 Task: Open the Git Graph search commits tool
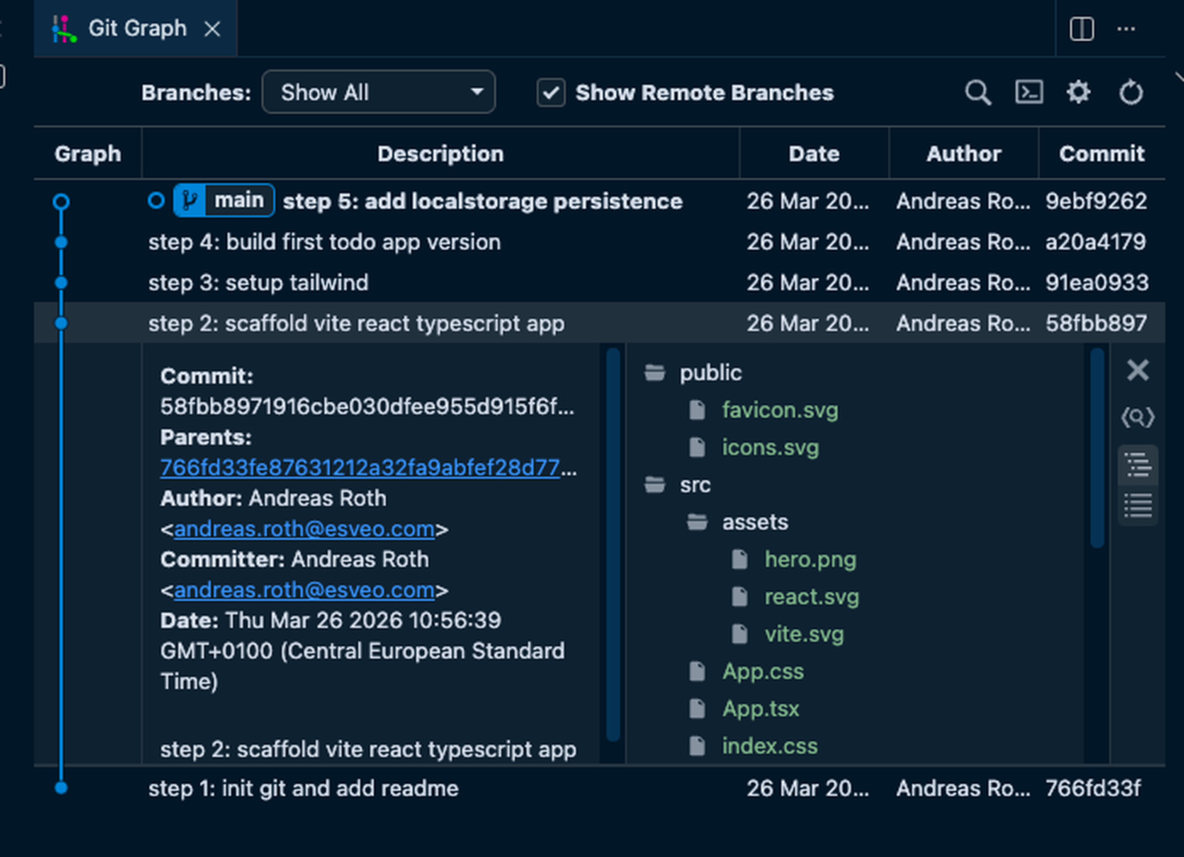pos(978,92)
